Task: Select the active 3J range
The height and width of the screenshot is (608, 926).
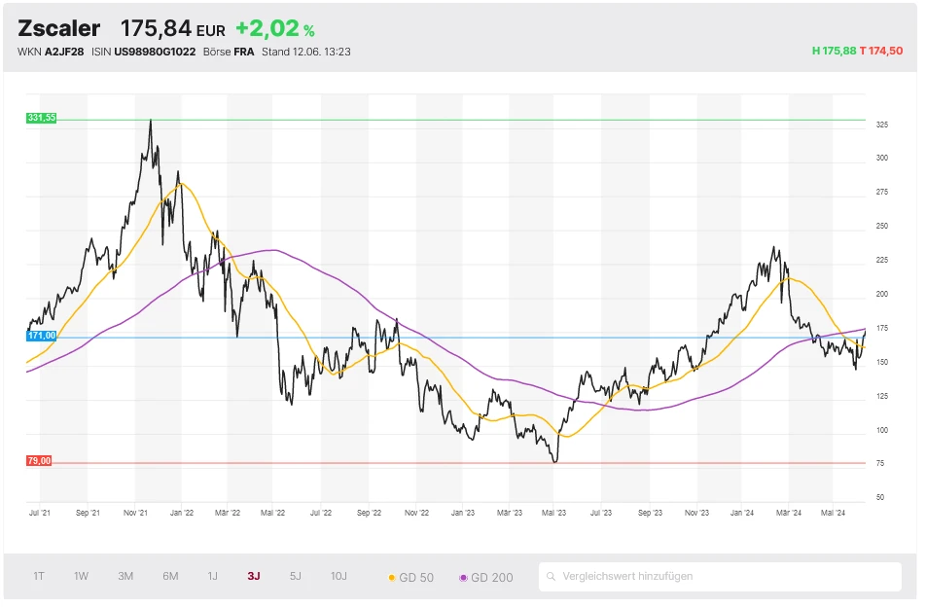Action: point(254,576)
